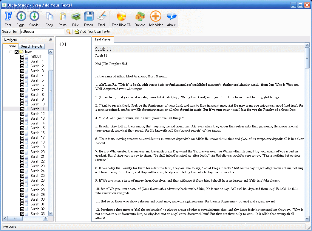Screen dimensions: 312x231
Task: Pin the Navigate panel
Action: [x=50, y=40]
